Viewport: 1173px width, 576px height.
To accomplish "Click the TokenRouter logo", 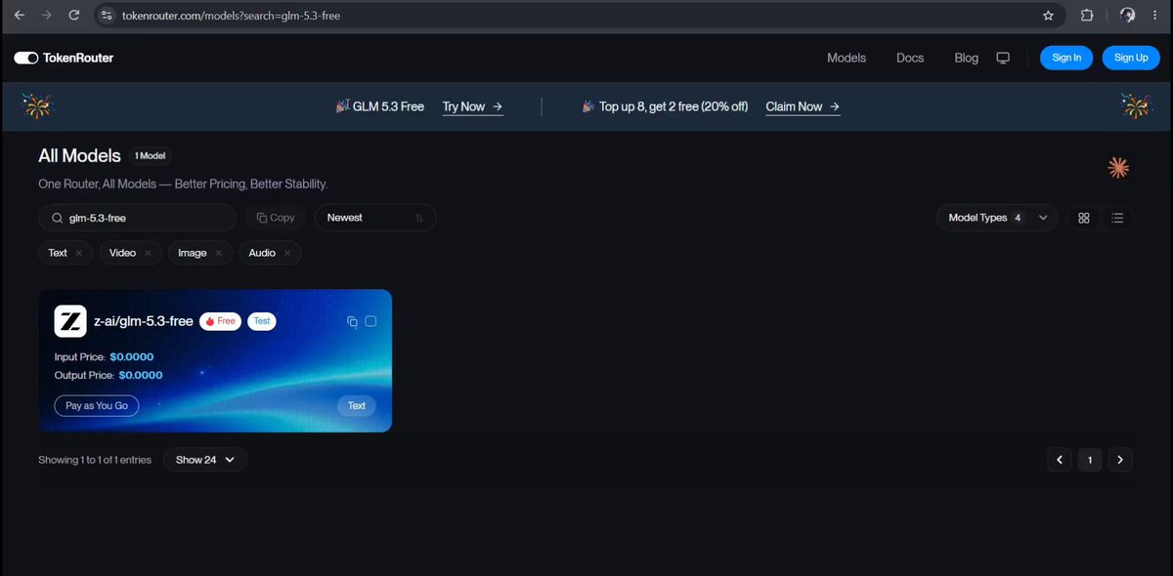I will pos(64,58).
